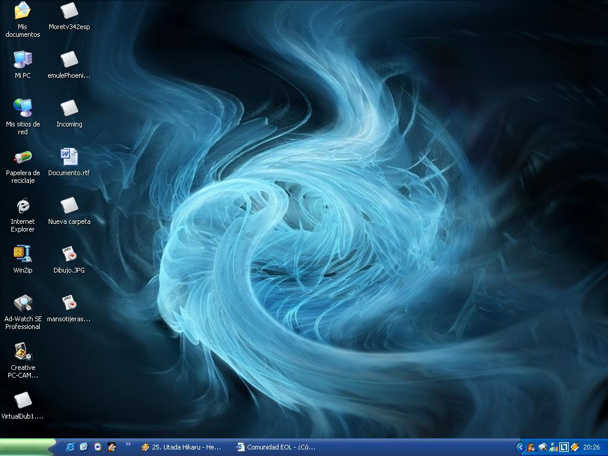The image size is (608, 456).
Task: Select Creative PC-CAM desktop shortcut
Action: (x=23, y=351)
